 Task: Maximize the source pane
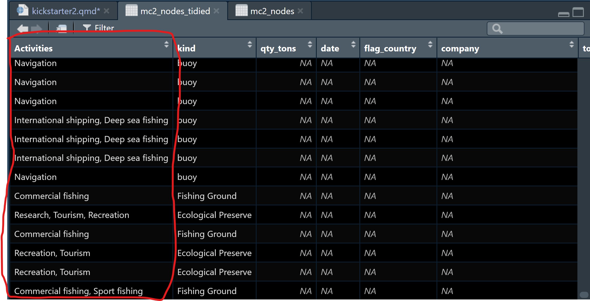pos(578,12)
